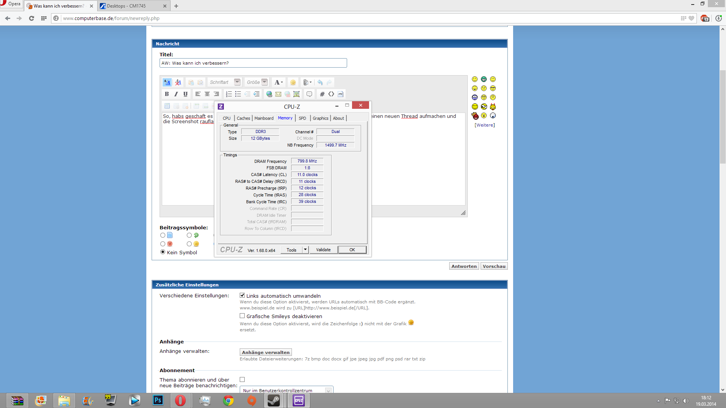The image size is (726, 408).
Task: Open the attachment paperclip dropdown
Action: (x=307, y=82)
